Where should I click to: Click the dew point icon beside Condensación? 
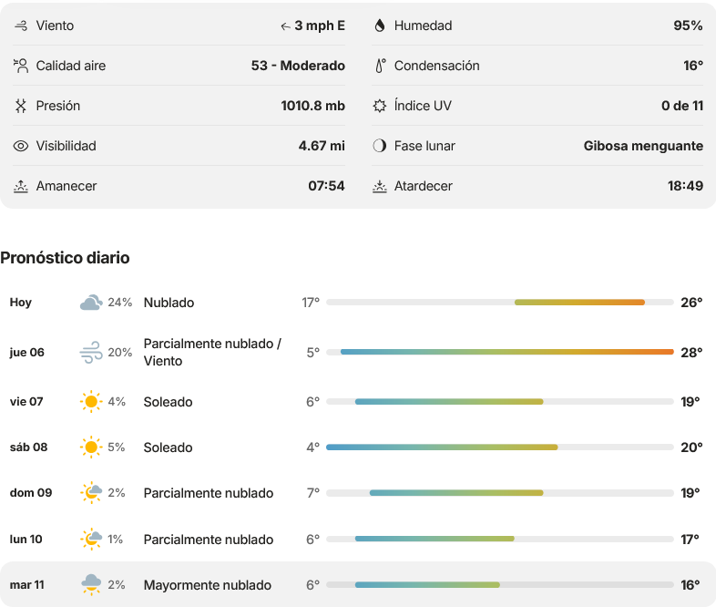(380, 66)
